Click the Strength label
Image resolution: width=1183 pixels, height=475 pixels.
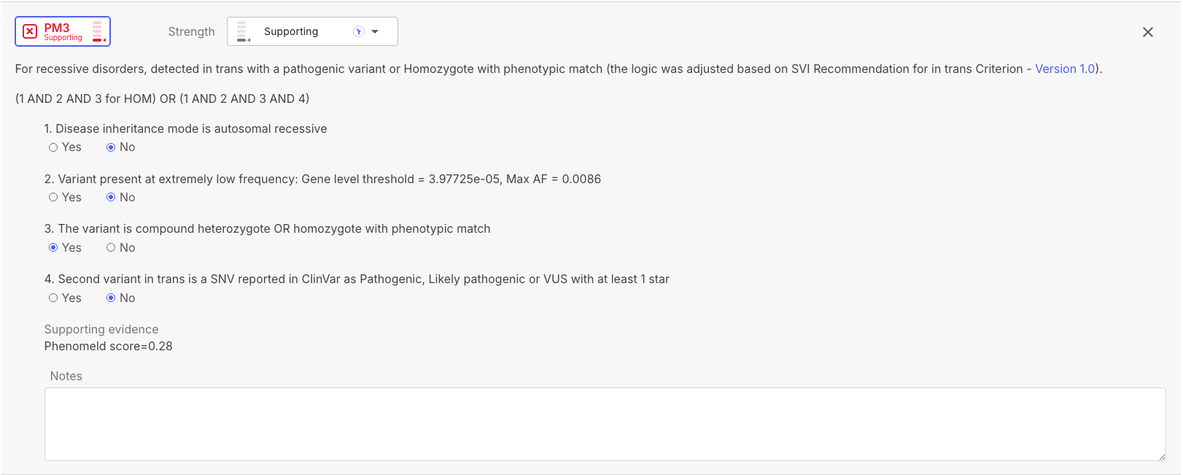(x=191, y=31)
